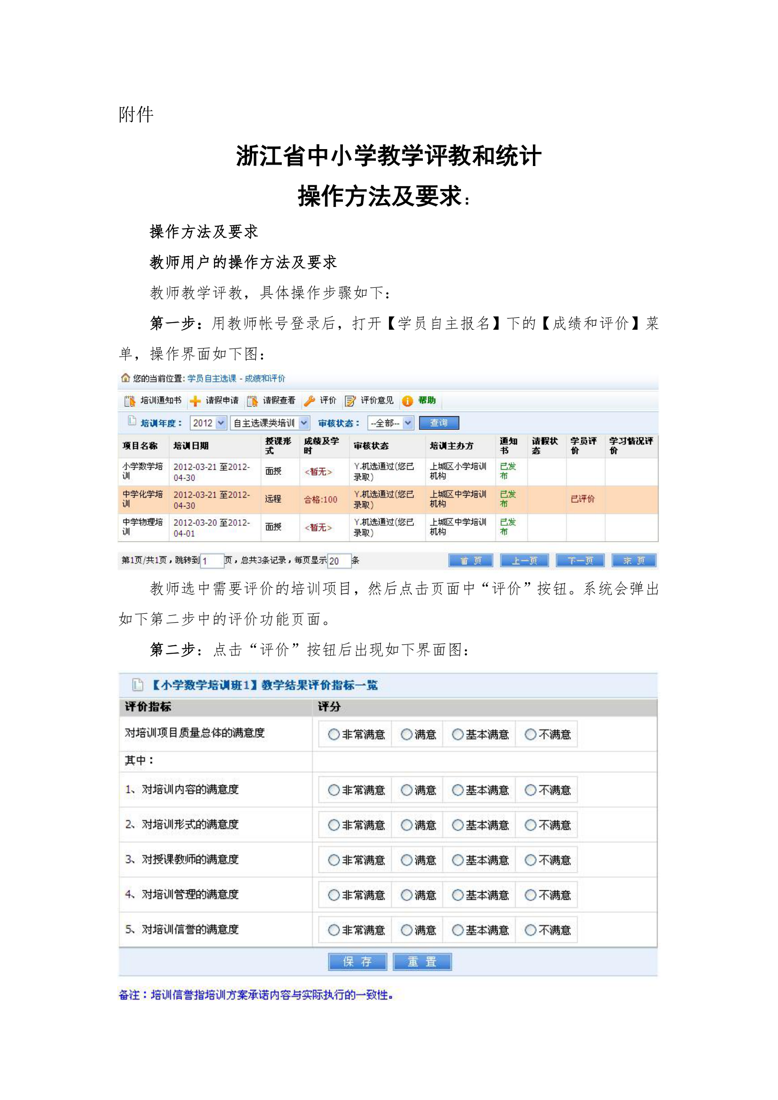The image size is (778, 1100).
Task: Click the page icon beside 培训年度
Action: pyautogui.click(x=132, y=421)
